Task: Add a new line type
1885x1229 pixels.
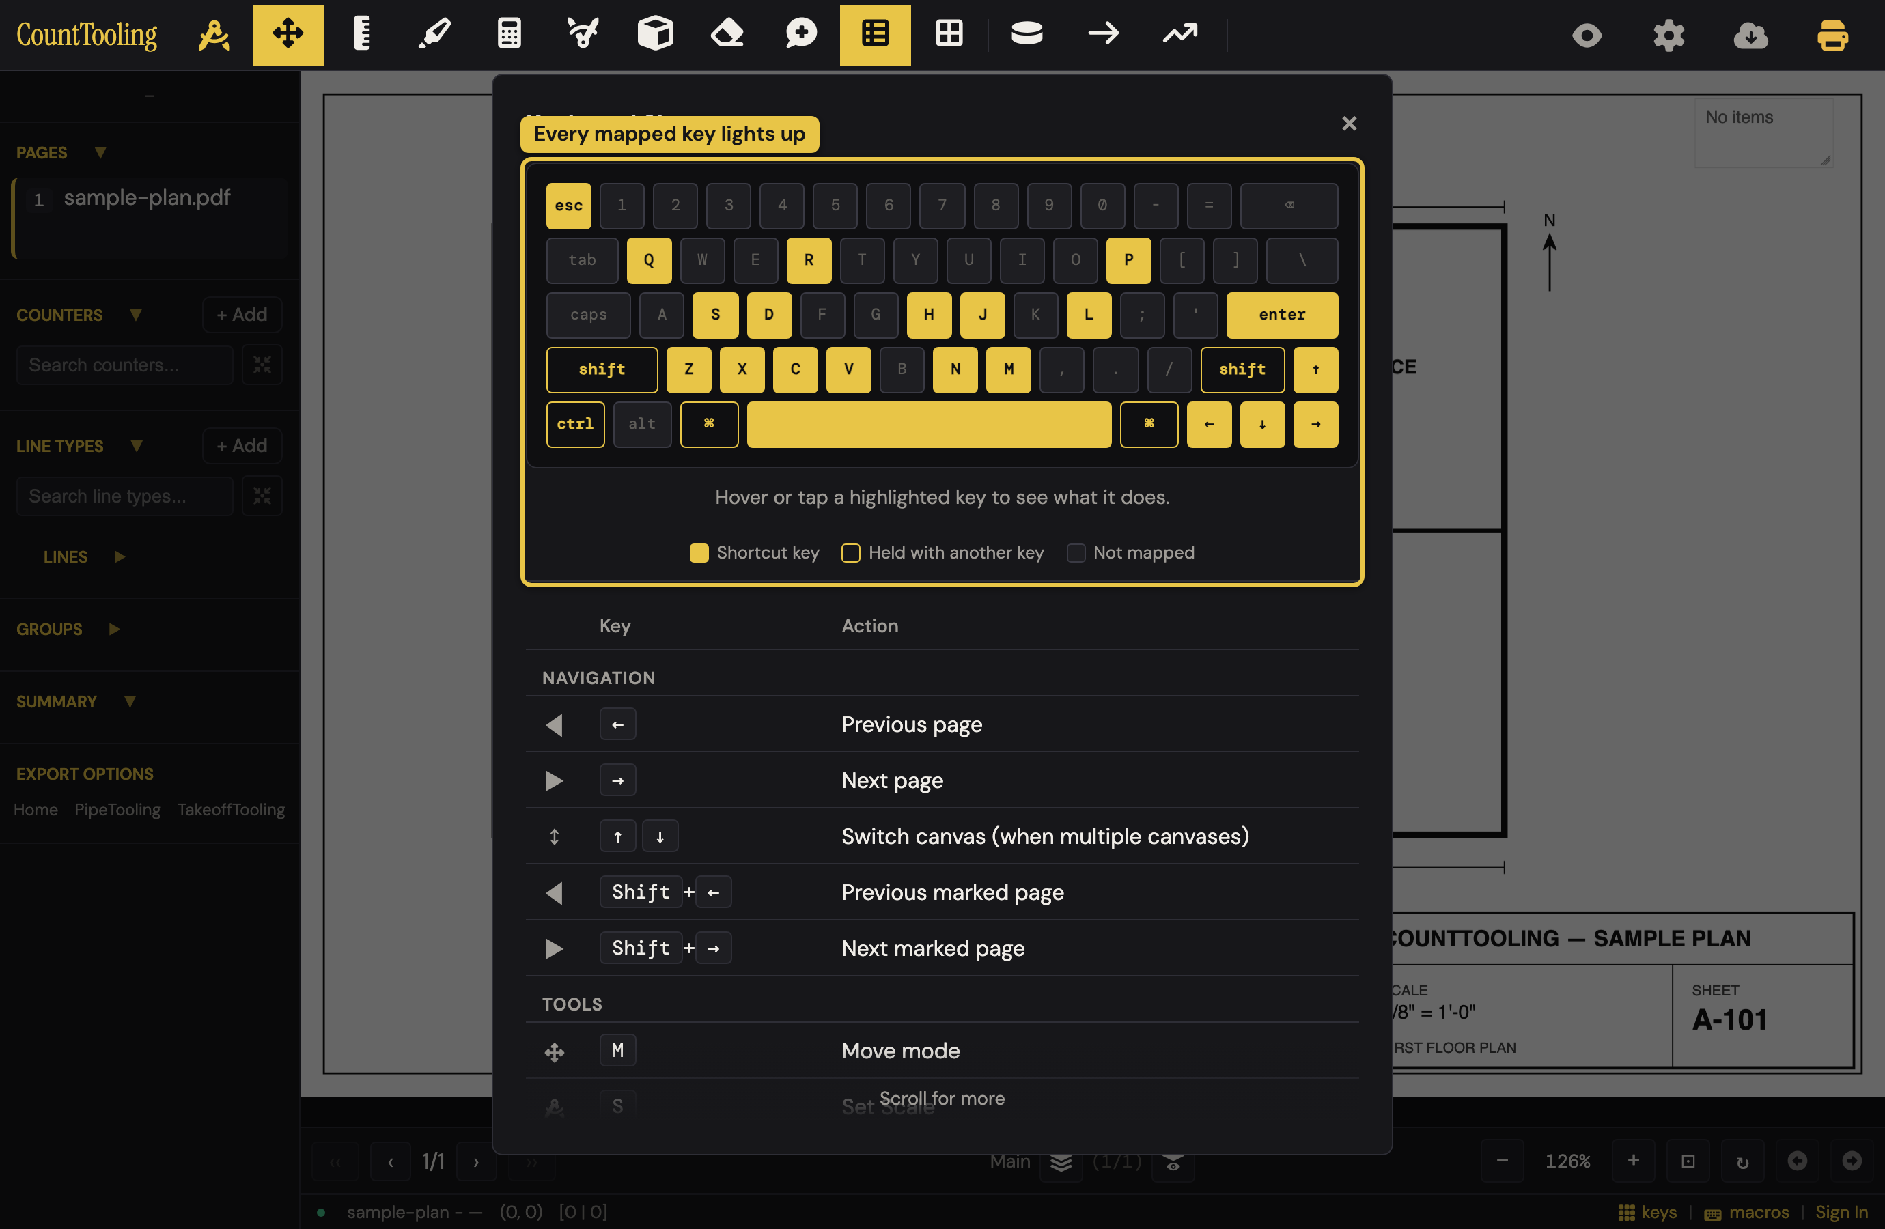Action: pyautogui.click(x=242, y=446)
